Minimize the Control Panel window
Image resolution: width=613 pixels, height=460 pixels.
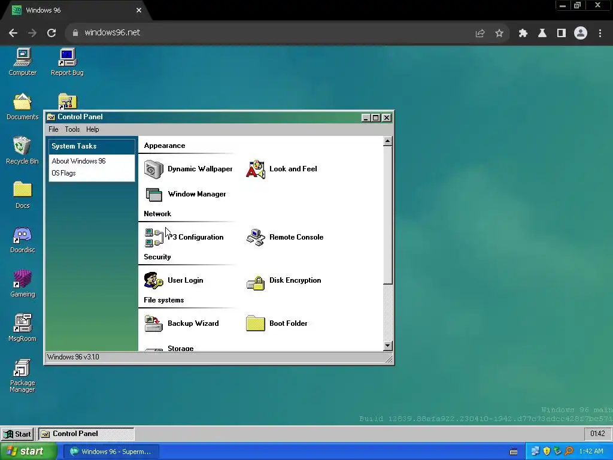pos(366,117)
